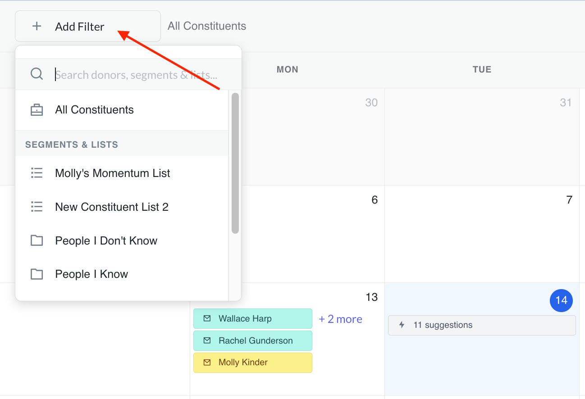
Task: Click the briefcase icon for All Constituents
Action: (x=37, y=110)
